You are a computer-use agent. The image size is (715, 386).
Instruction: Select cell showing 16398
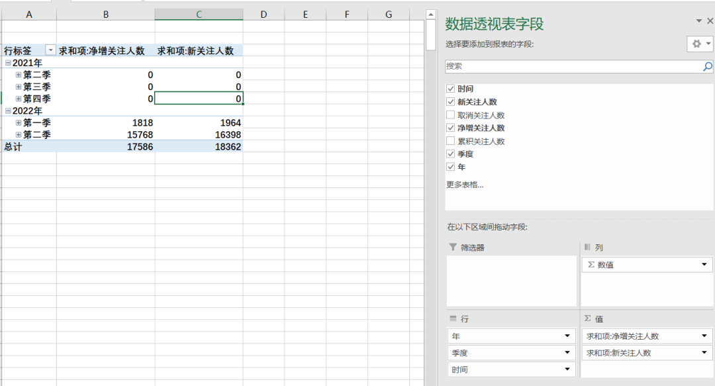(x=199, y=134)
